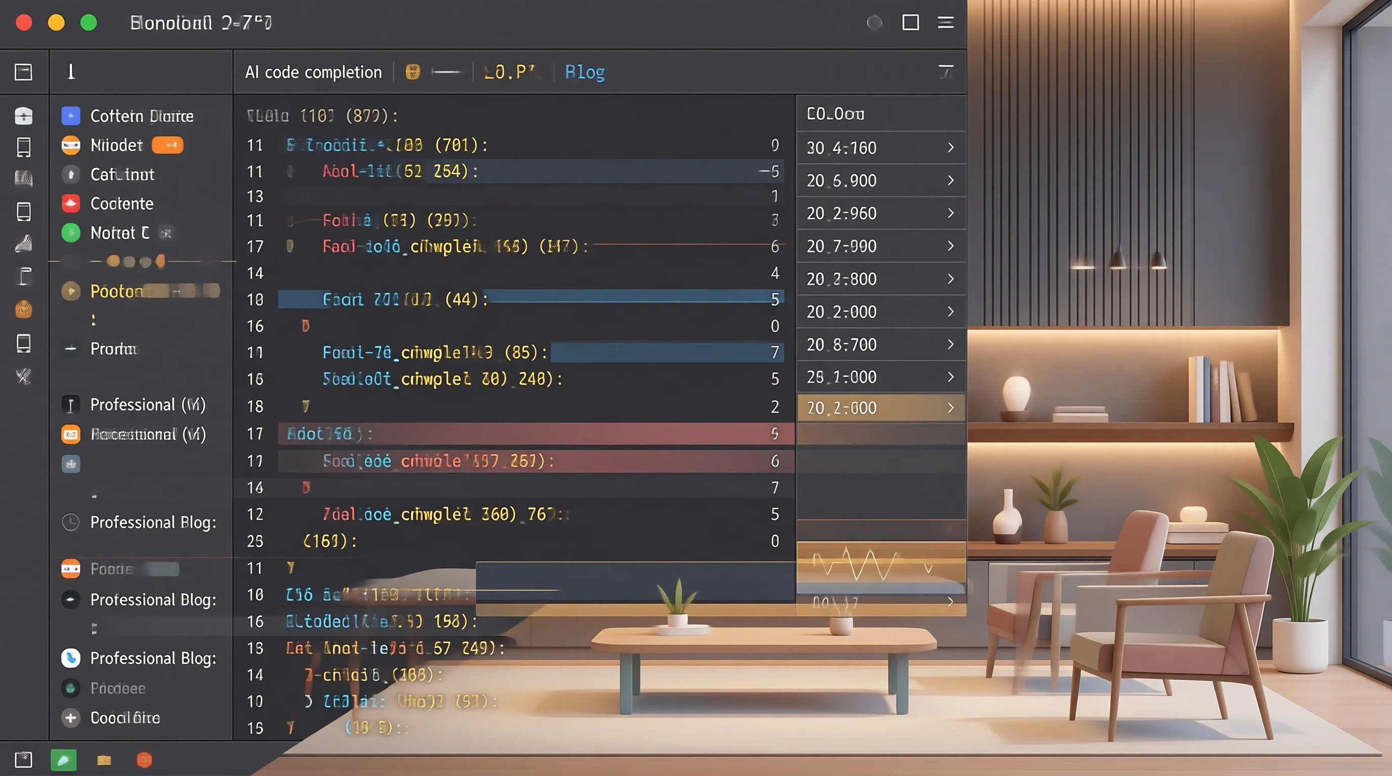
Task: Open the Blog tab
Action: (x=585, y=72)
